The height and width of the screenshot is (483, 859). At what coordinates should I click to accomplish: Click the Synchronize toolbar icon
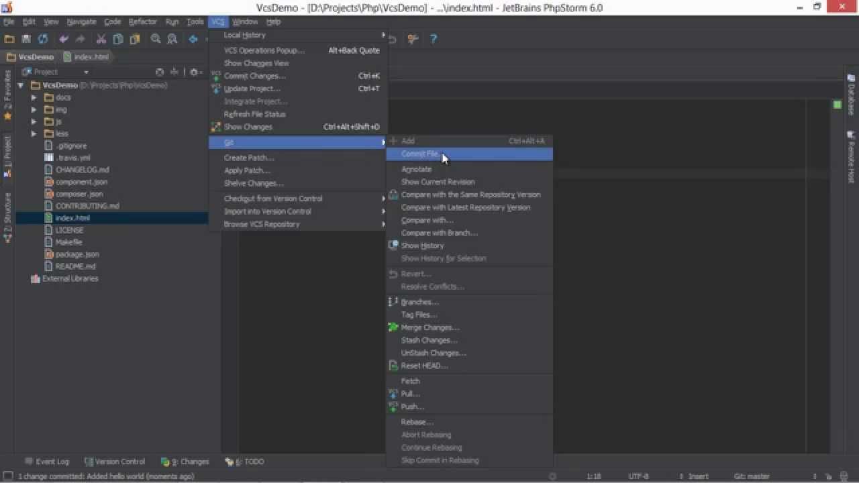(43, 40)
